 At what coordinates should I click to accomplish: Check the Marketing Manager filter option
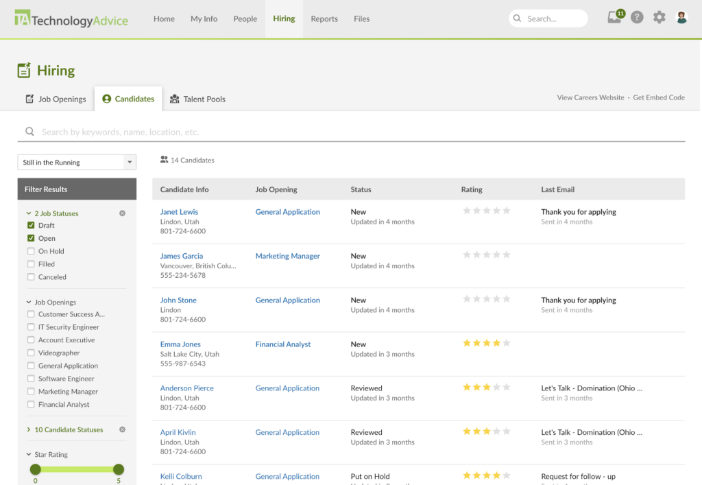coord(31,392)
